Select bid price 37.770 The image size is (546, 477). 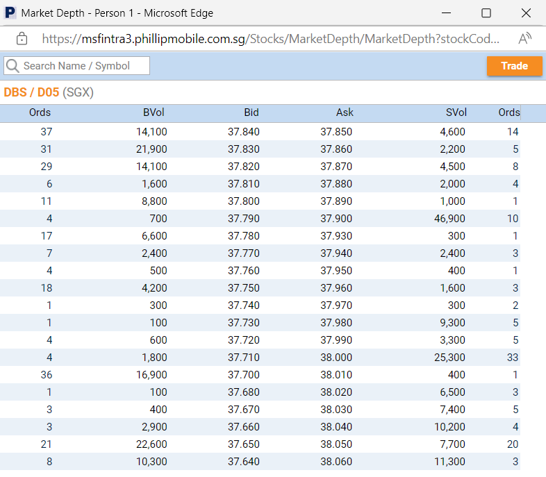(244, 253)
